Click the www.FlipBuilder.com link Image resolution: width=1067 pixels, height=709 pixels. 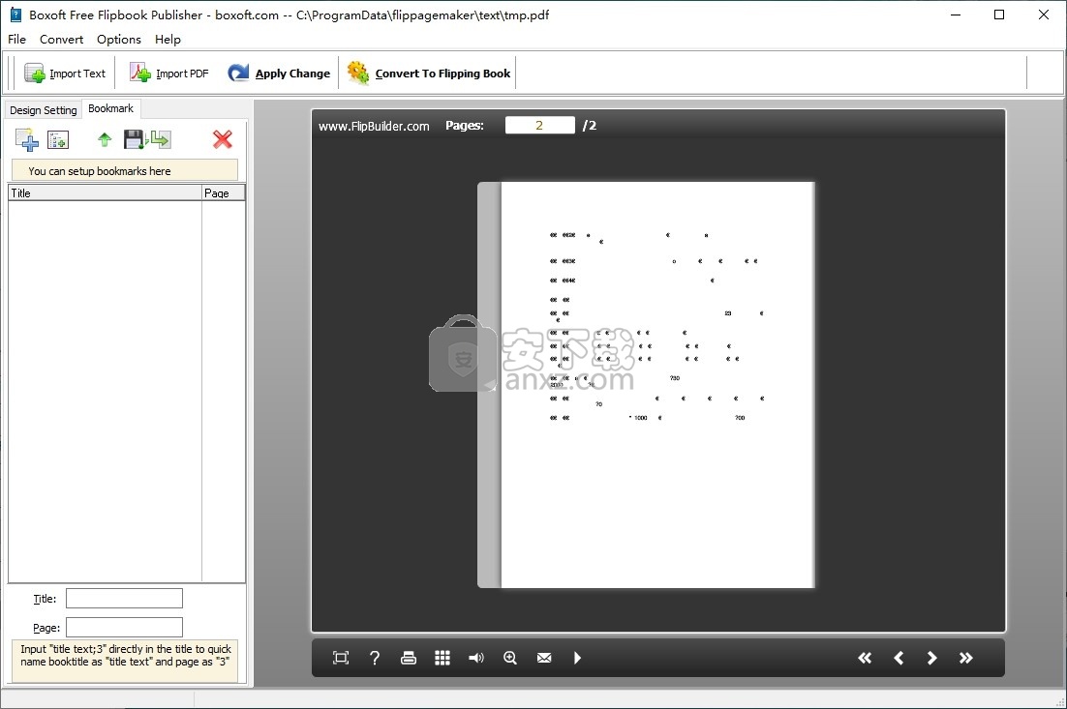point(374,126)
